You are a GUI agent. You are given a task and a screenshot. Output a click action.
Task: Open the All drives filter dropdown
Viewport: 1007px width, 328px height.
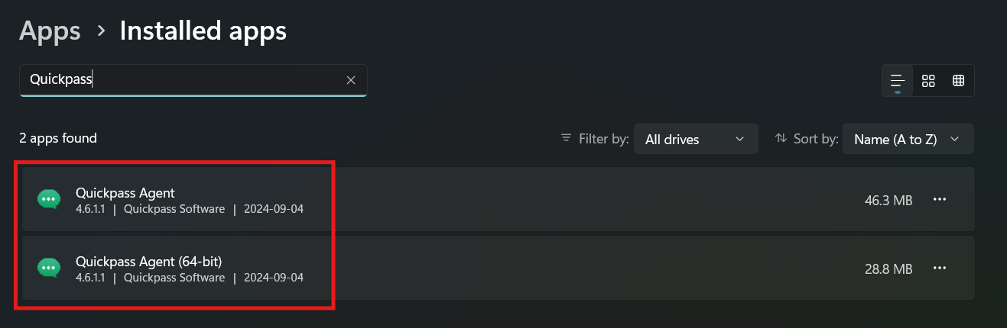click(x=696, y=139)
